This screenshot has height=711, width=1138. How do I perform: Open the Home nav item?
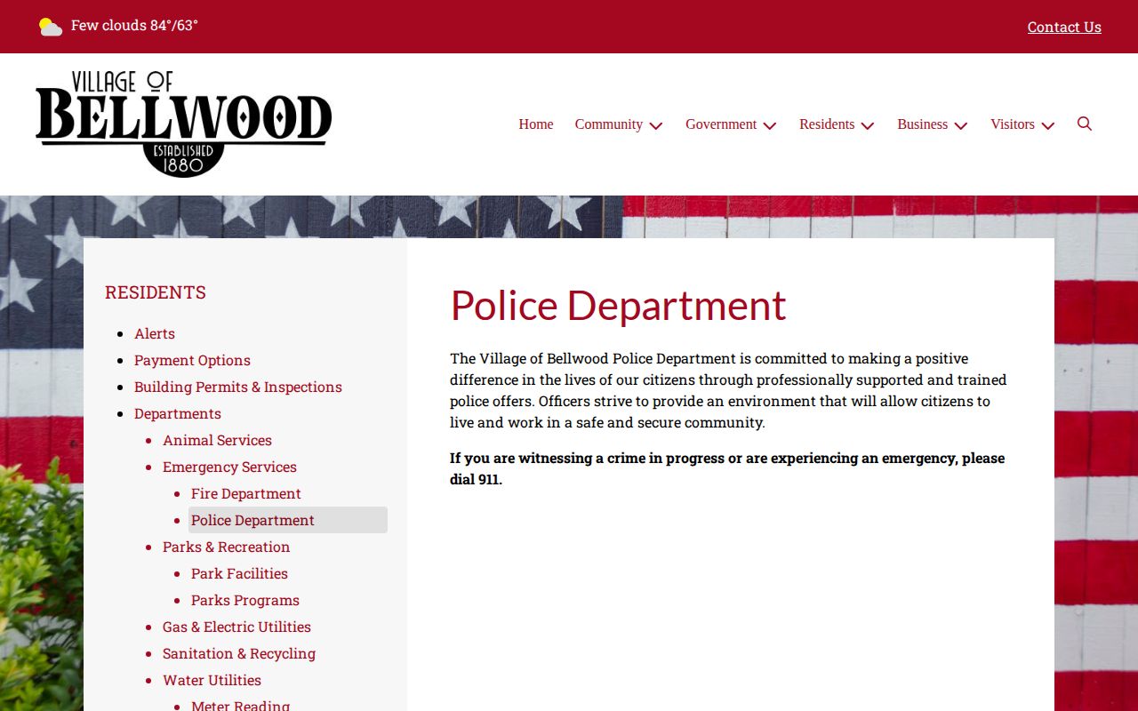click(x=536, y=124)
